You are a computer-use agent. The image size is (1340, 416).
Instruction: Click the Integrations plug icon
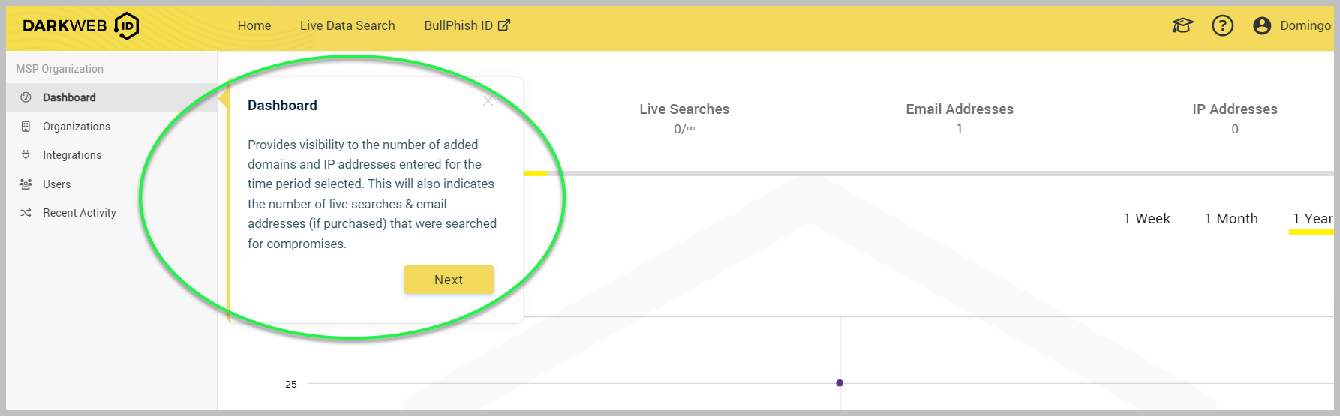coord(26,155)
